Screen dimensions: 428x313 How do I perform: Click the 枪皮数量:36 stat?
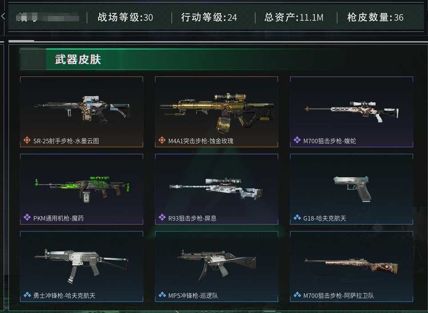(x=375, y=17)
